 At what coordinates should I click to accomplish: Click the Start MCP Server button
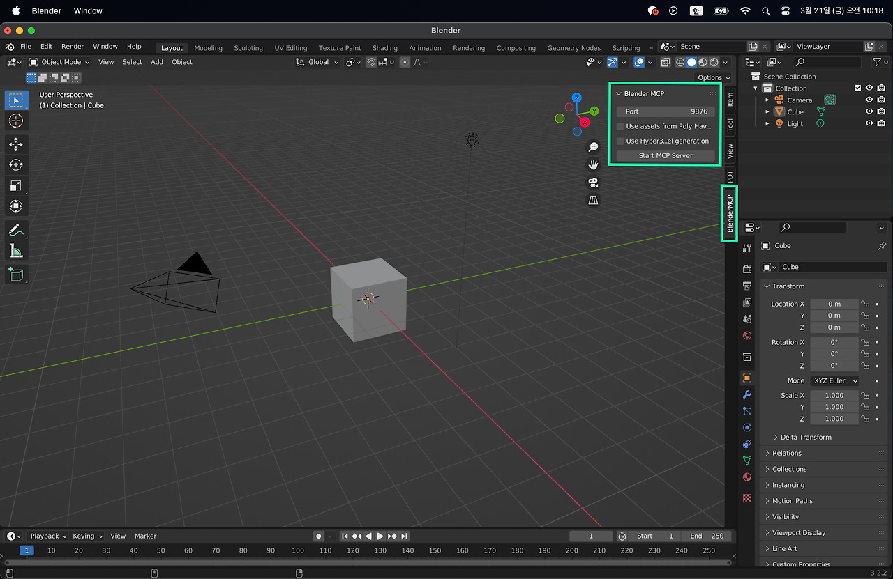pyautogui.click(x=666, y=155)
